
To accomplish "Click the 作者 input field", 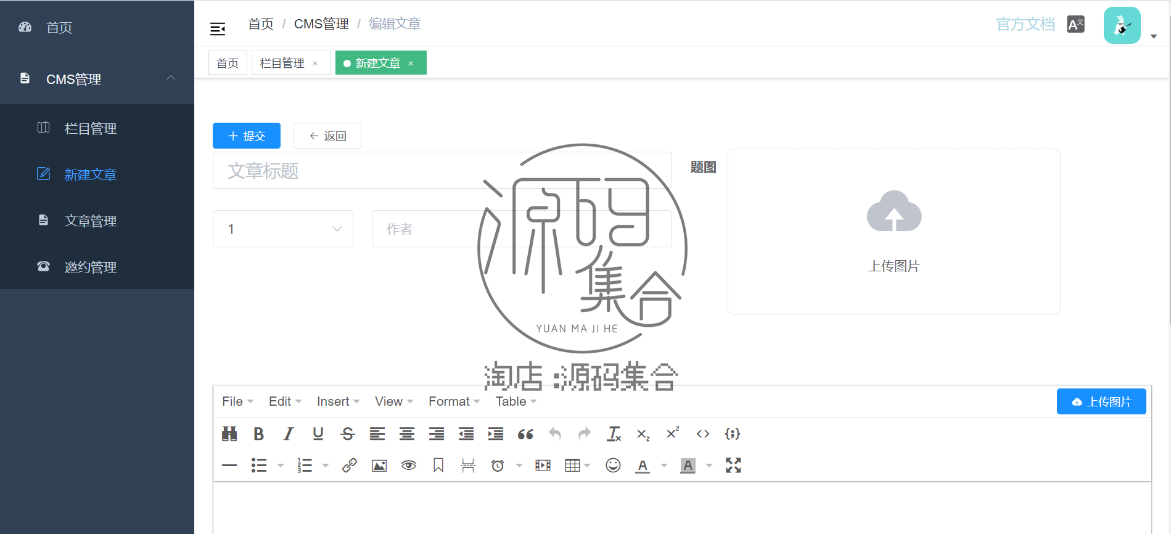I will coord(522,229).
